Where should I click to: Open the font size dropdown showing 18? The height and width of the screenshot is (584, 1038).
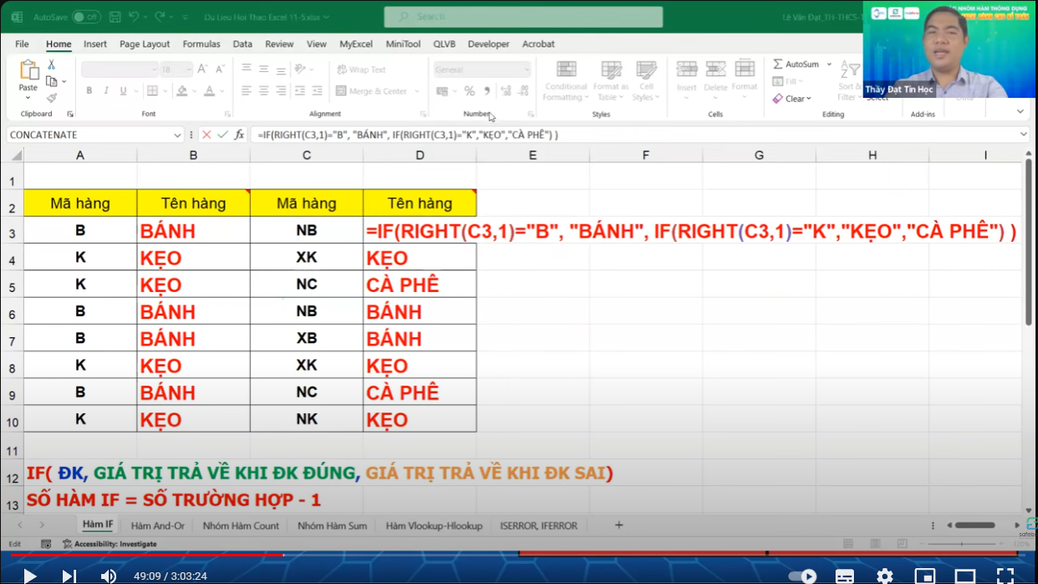click(189, 69)
